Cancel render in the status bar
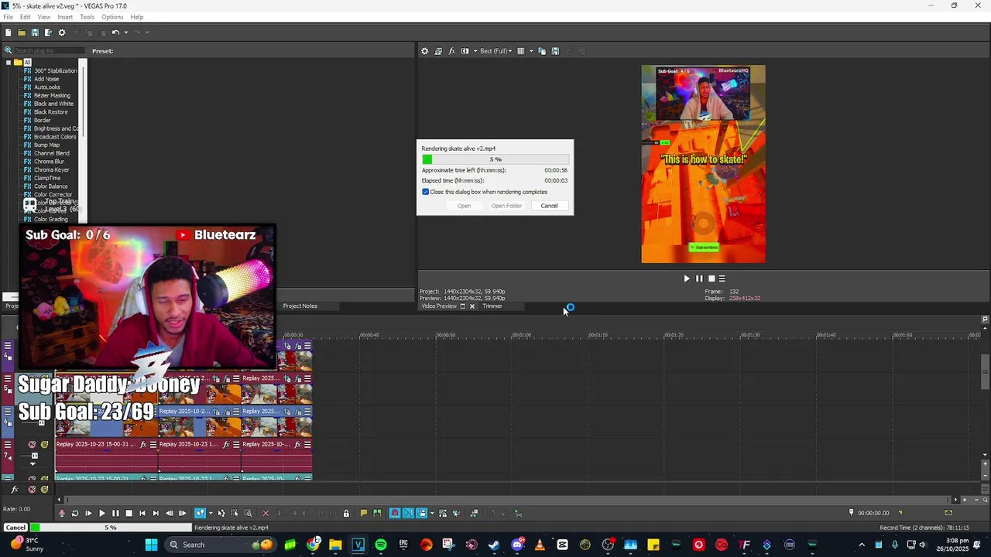This screenshot has width=991, height=557. (x=15, y=528)
